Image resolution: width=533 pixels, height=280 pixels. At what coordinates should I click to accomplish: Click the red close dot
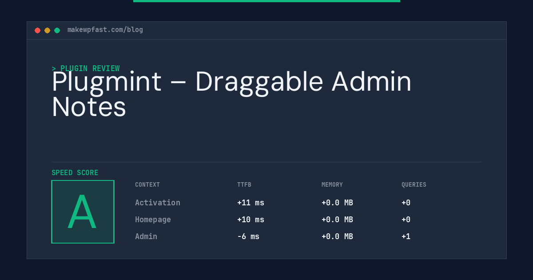[x=37, y=30]
